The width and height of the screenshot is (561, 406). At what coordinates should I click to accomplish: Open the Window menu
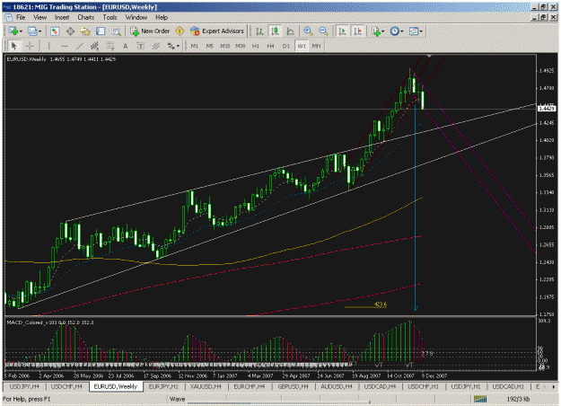point(136,17)
